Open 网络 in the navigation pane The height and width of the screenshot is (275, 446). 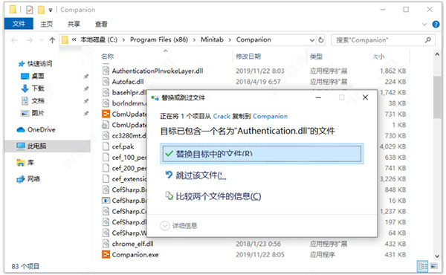pyautogui.click(x=33, y=179)
